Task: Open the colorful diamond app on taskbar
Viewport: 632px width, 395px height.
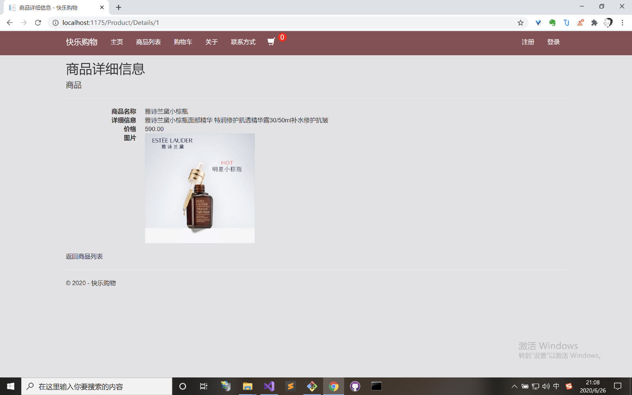Action: click(312, 386)
